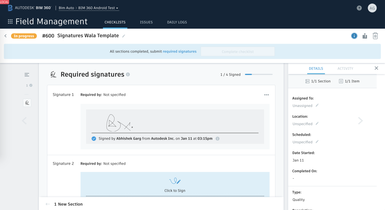The image size is (385, 210).
Task: Select the signatures sidebar icon
Action: (x=27, y=103)
